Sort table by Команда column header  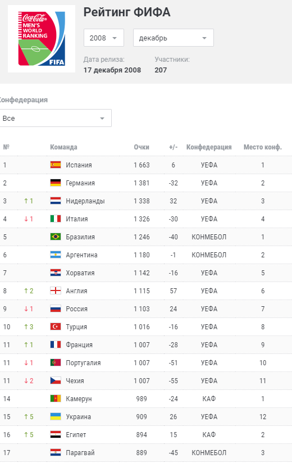(63, 147)
